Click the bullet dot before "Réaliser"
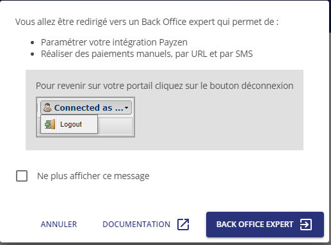The image size is (331, 245). (33, 54)
